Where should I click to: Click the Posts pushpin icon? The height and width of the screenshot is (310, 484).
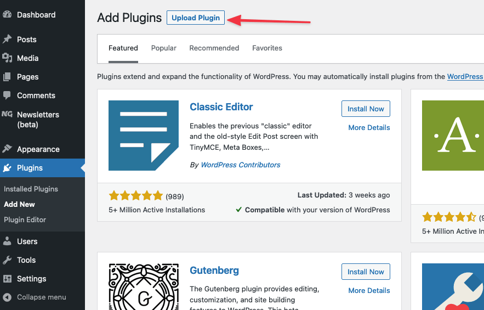click(7, 40)
